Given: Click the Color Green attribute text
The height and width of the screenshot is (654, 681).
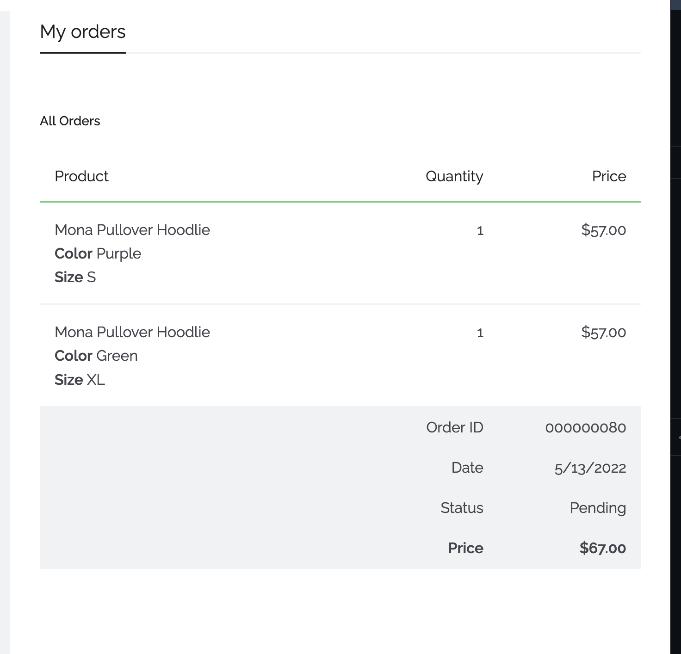Looking at the screenshot, I should pos(96,356).
